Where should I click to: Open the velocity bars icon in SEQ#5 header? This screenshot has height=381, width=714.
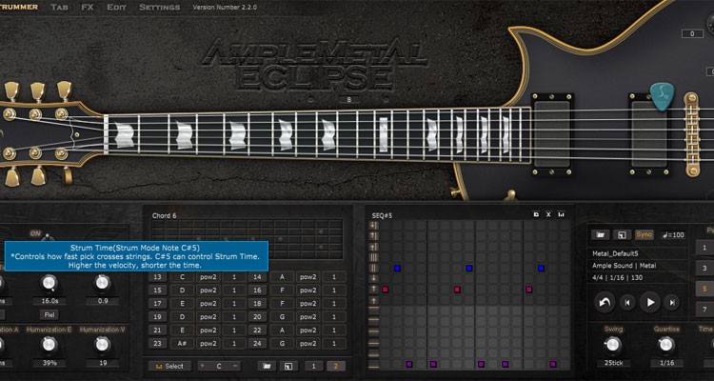(x=561, y=216)
